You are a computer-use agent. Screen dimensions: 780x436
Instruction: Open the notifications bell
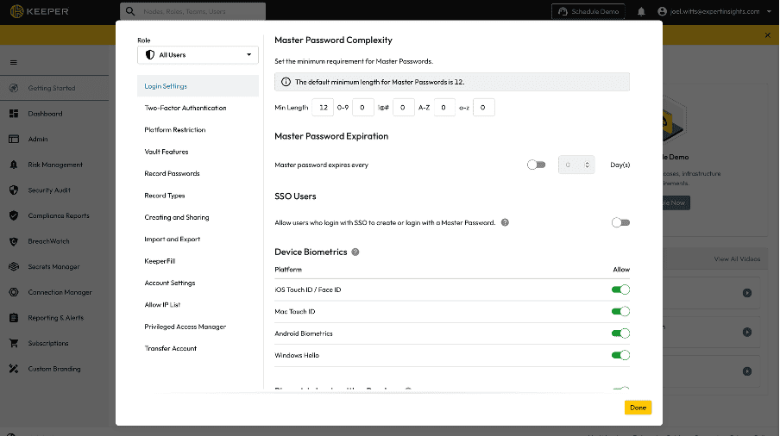pos(641,11)
